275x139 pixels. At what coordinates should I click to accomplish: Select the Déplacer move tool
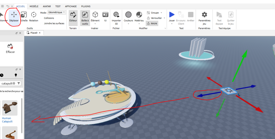[x=14, y=17]
